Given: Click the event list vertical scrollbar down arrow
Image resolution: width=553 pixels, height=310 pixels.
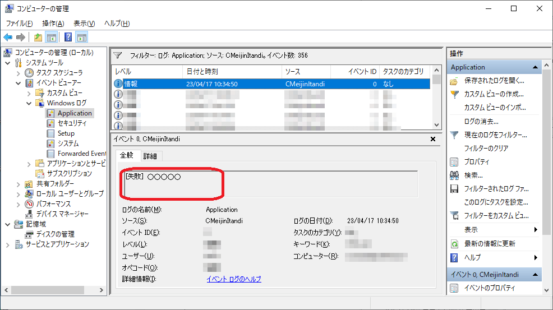Looking at the screenshot, I should pos(437,125).
